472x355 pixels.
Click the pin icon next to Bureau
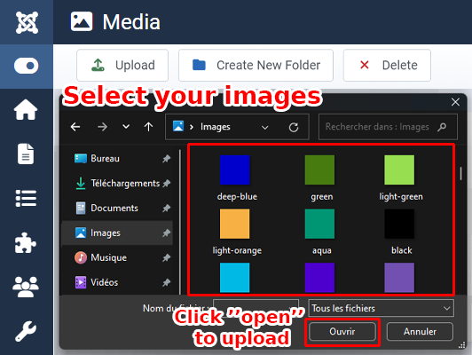tap(167, 158)
